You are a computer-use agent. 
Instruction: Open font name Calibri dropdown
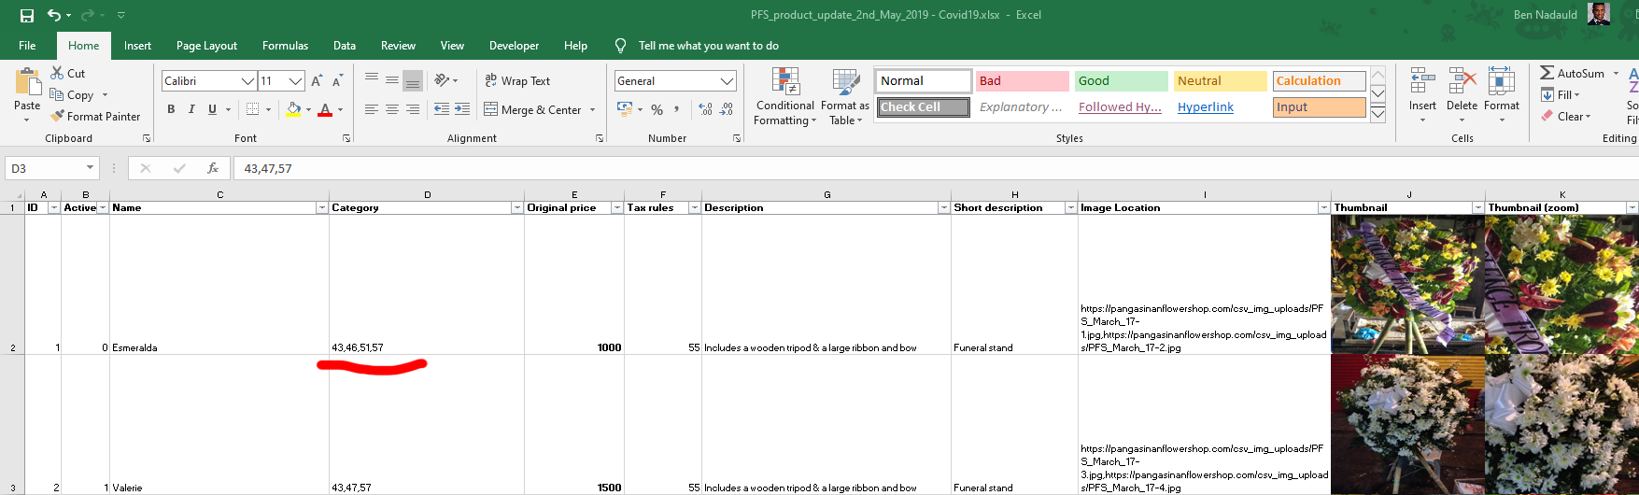pyautogui.click(x=247, y=81)
